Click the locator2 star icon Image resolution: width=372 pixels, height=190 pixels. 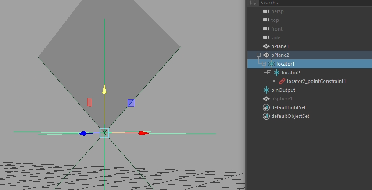[x=277, y=73]
